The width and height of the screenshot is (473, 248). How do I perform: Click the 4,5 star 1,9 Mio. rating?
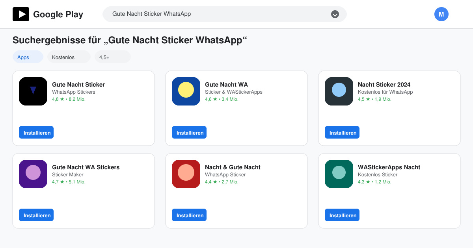[374, 99]
